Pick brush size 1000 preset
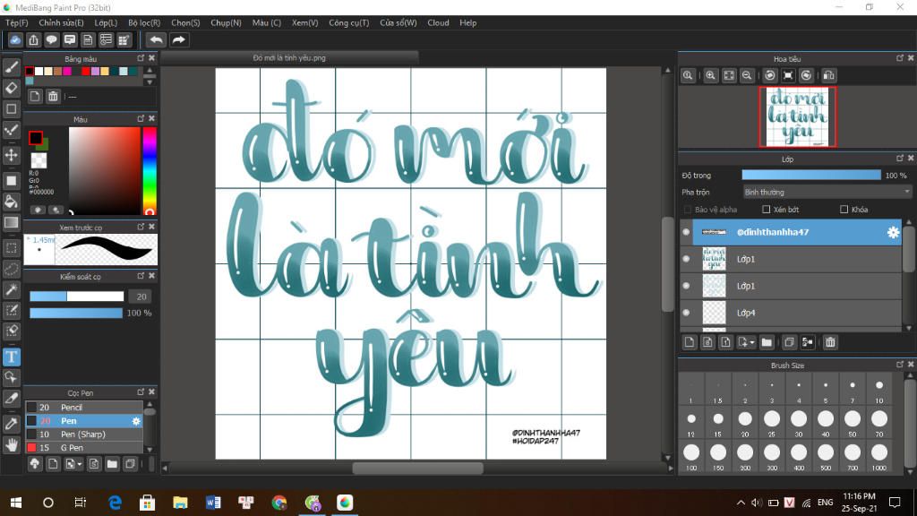Screen dimensions: 917x516 tap(879, 452)
